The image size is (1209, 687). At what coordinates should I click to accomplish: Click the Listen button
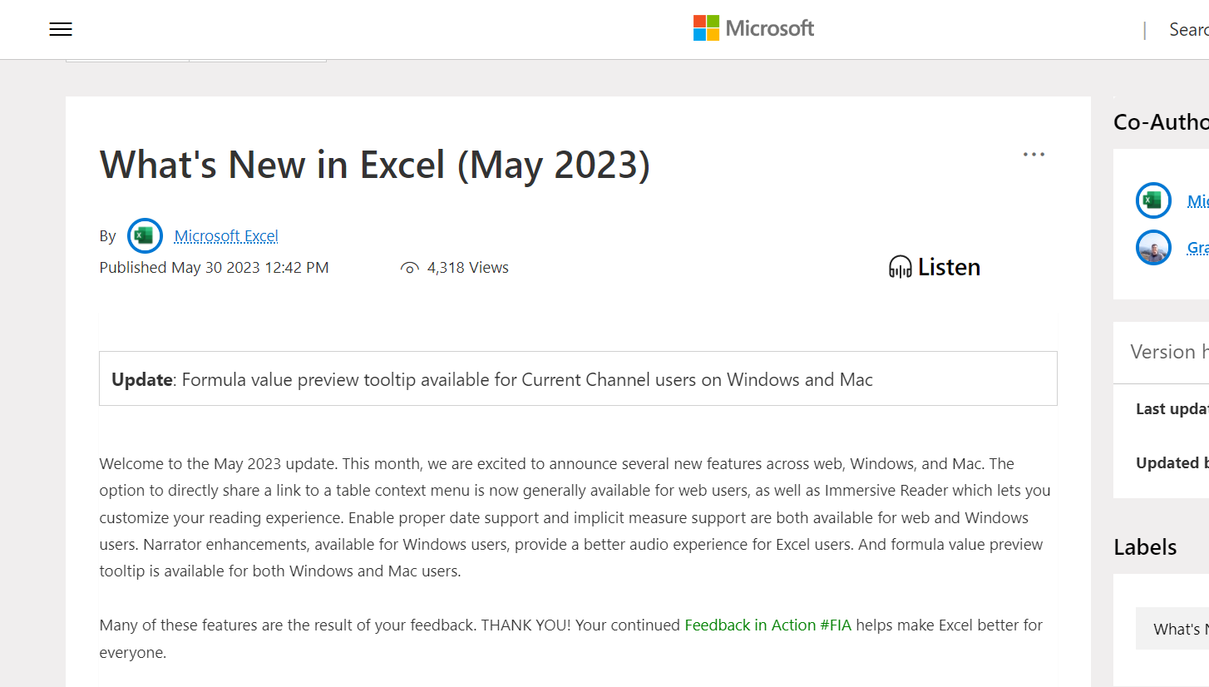[933, 266]
